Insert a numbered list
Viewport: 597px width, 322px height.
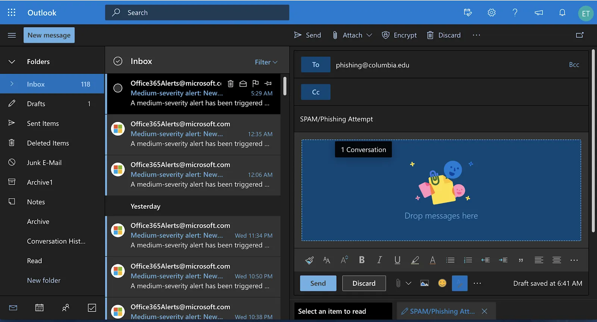[x=468, y=260]
